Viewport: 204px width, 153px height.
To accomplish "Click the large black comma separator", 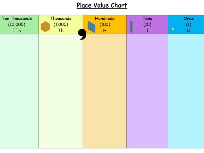I will coord(82,34).
